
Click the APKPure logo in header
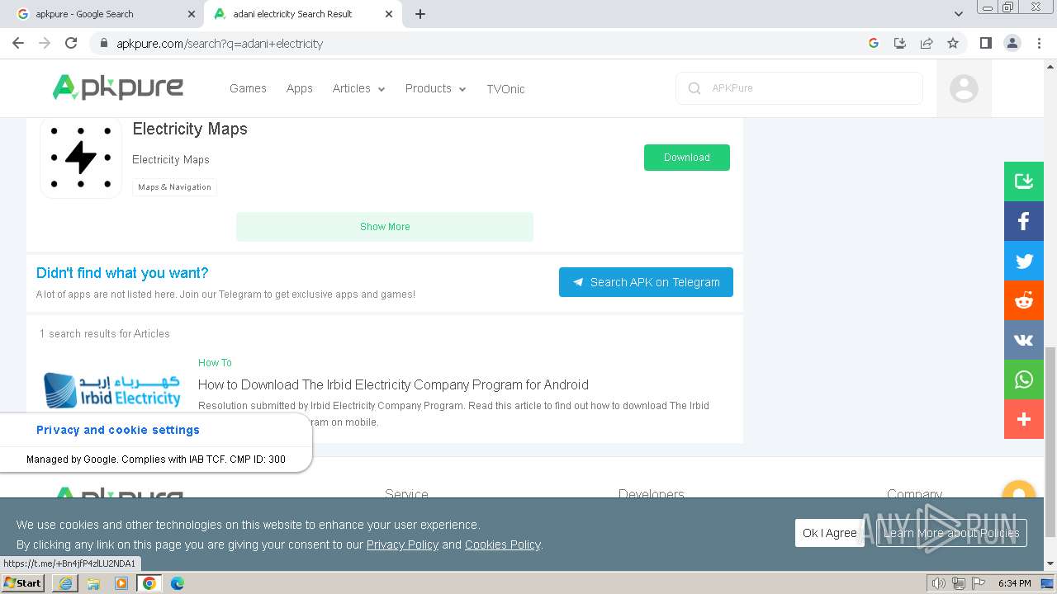118,87
